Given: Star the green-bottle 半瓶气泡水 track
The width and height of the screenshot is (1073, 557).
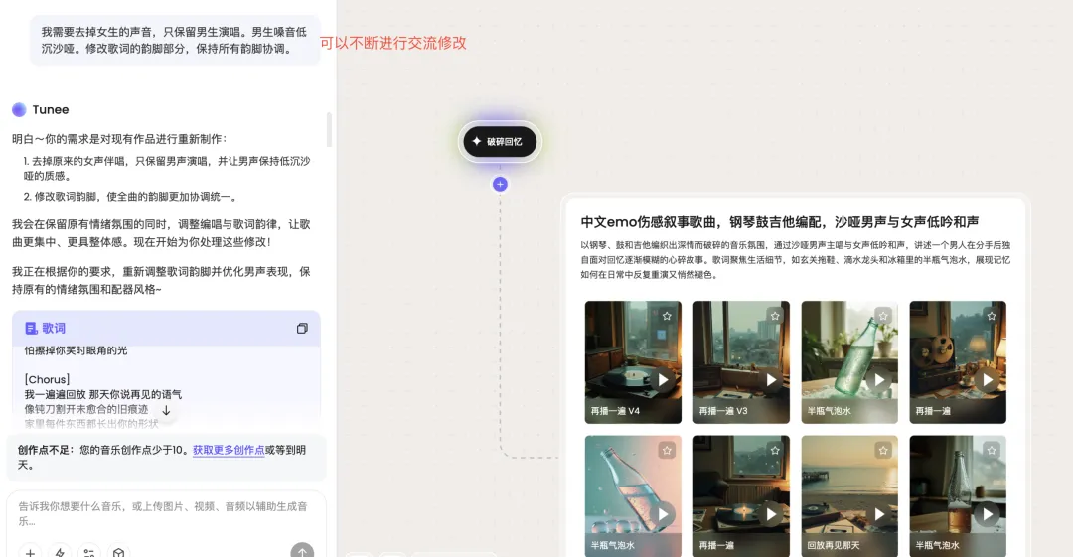Looking at the screenshot, I should point(883,316).
